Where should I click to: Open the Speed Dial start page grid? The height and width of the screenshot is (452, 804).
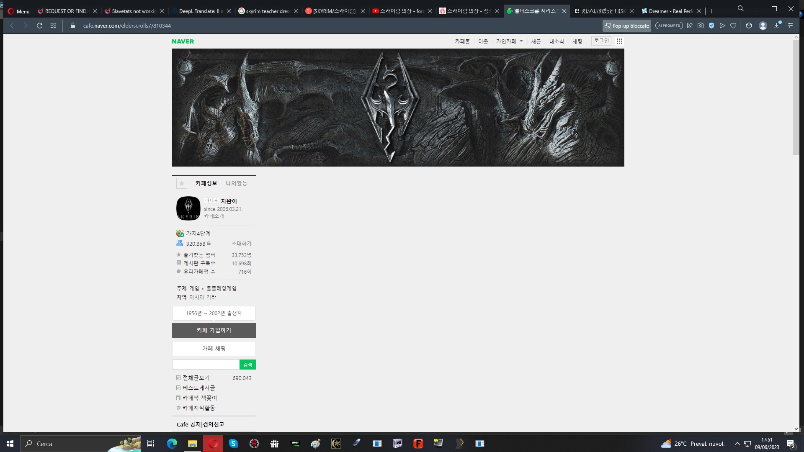coord(53,26)
